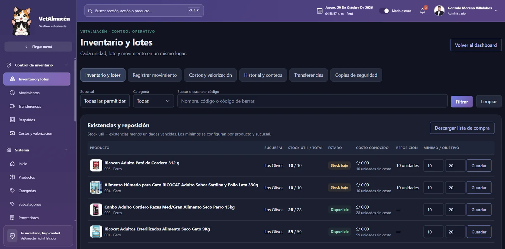Click the Categorias tag icon
Viewport: 505px width, 249px height.
(x=12, y=191)
